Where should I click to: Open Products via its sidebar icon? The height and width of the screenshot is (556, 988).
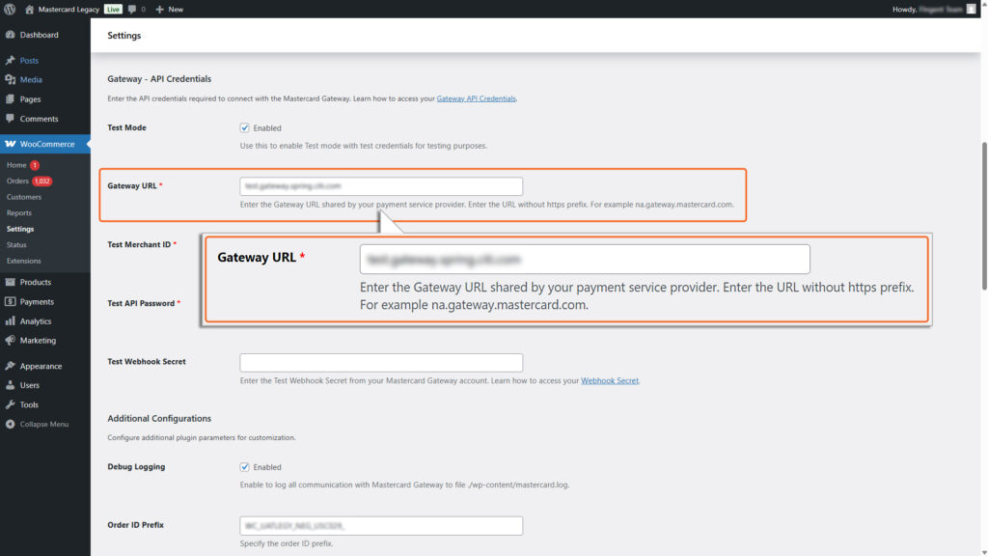pos(13,280)
